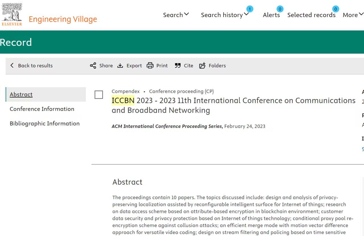Click the Search history count badge
364x236 pixels.
[250, 9]
